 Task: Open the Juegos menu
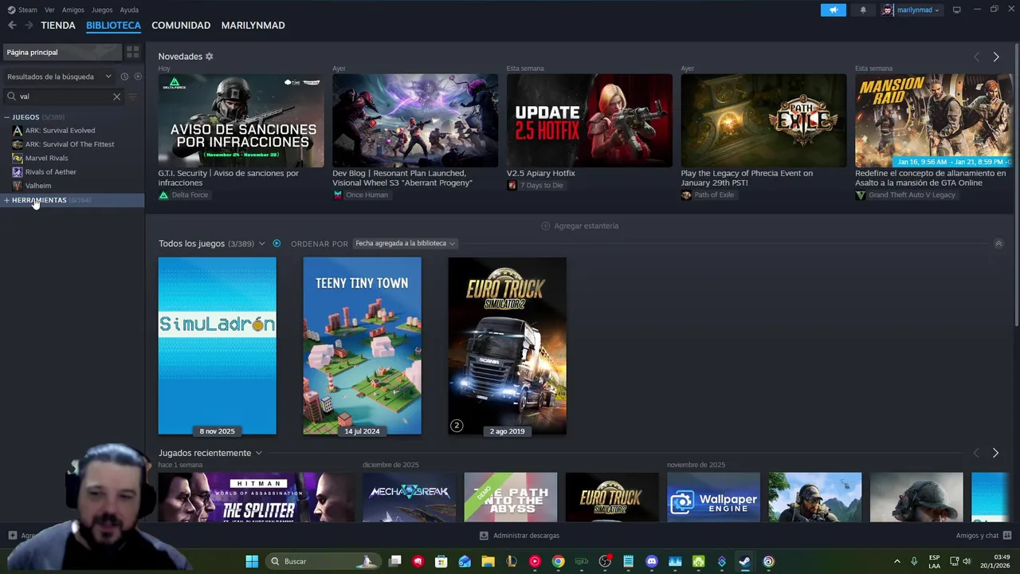[x=102, y=10]
